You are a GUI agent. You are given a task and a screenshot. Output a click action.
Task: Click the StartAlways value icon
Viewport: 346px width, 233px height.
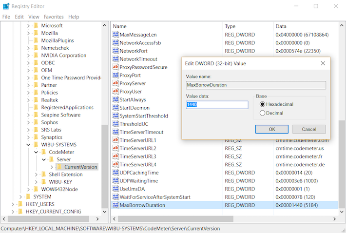coord(115,99)
